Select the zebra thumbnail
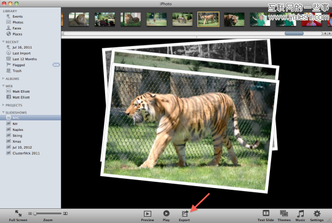 tap(183, 19)
